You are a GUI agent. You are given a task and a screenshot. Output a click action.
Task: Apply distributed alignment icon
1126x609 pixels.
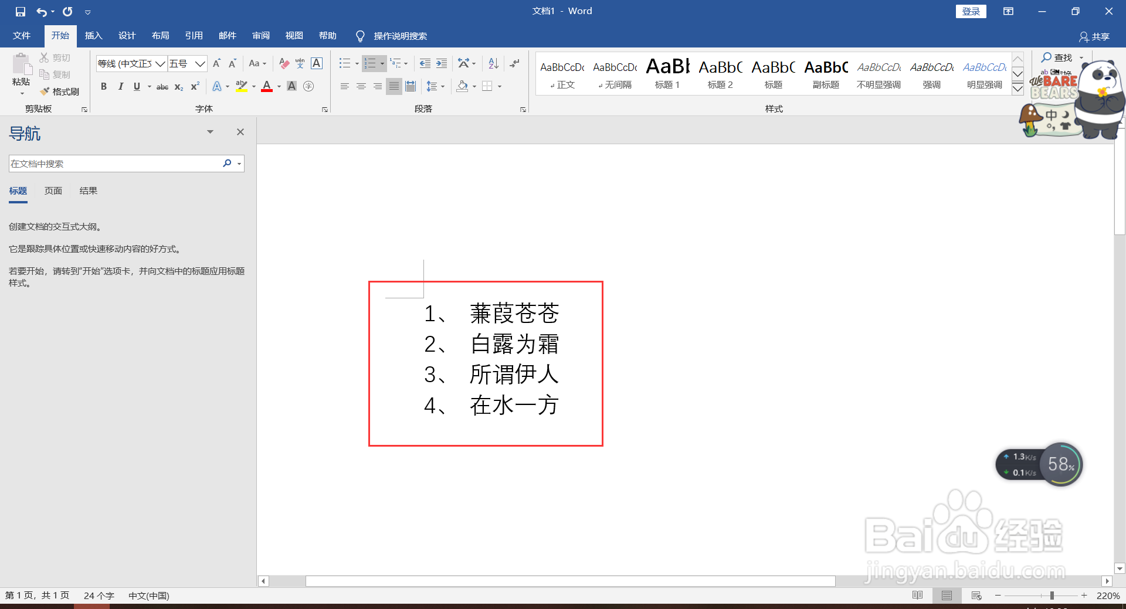(411, 86)
